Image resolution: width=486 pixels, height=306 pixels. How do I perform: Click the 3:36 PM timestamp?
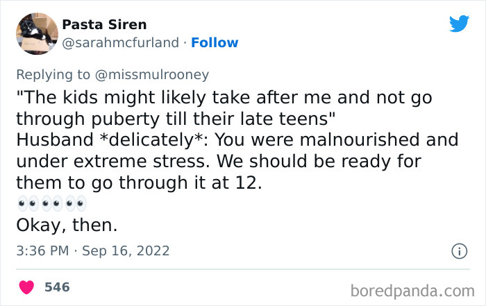pos(42,250)
